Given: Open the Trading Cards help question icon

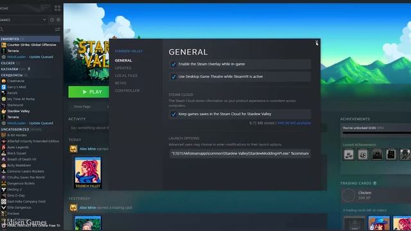Looking at the screenshot, I should [x=375, y=183].
